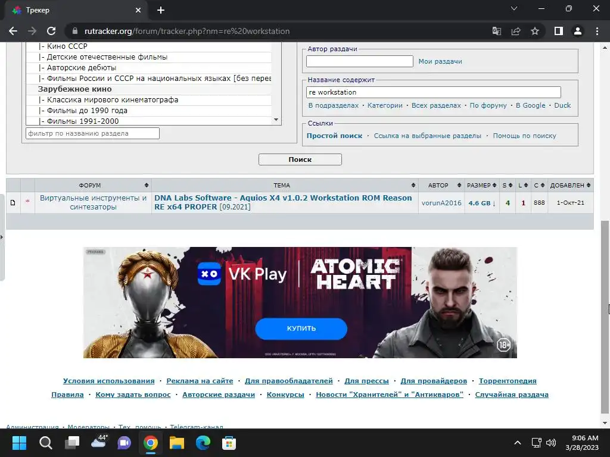Select Фильмы до 1990 года category
The image size is (610, 457).
[83, 110]
